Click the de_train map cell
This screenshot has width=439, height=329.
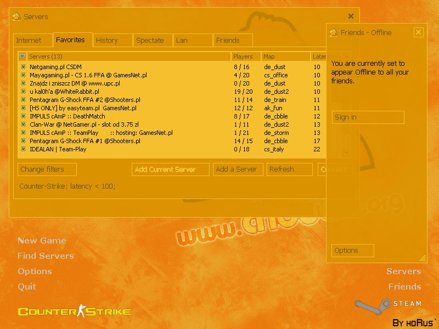pyautogui.click(x=275, y=100)
